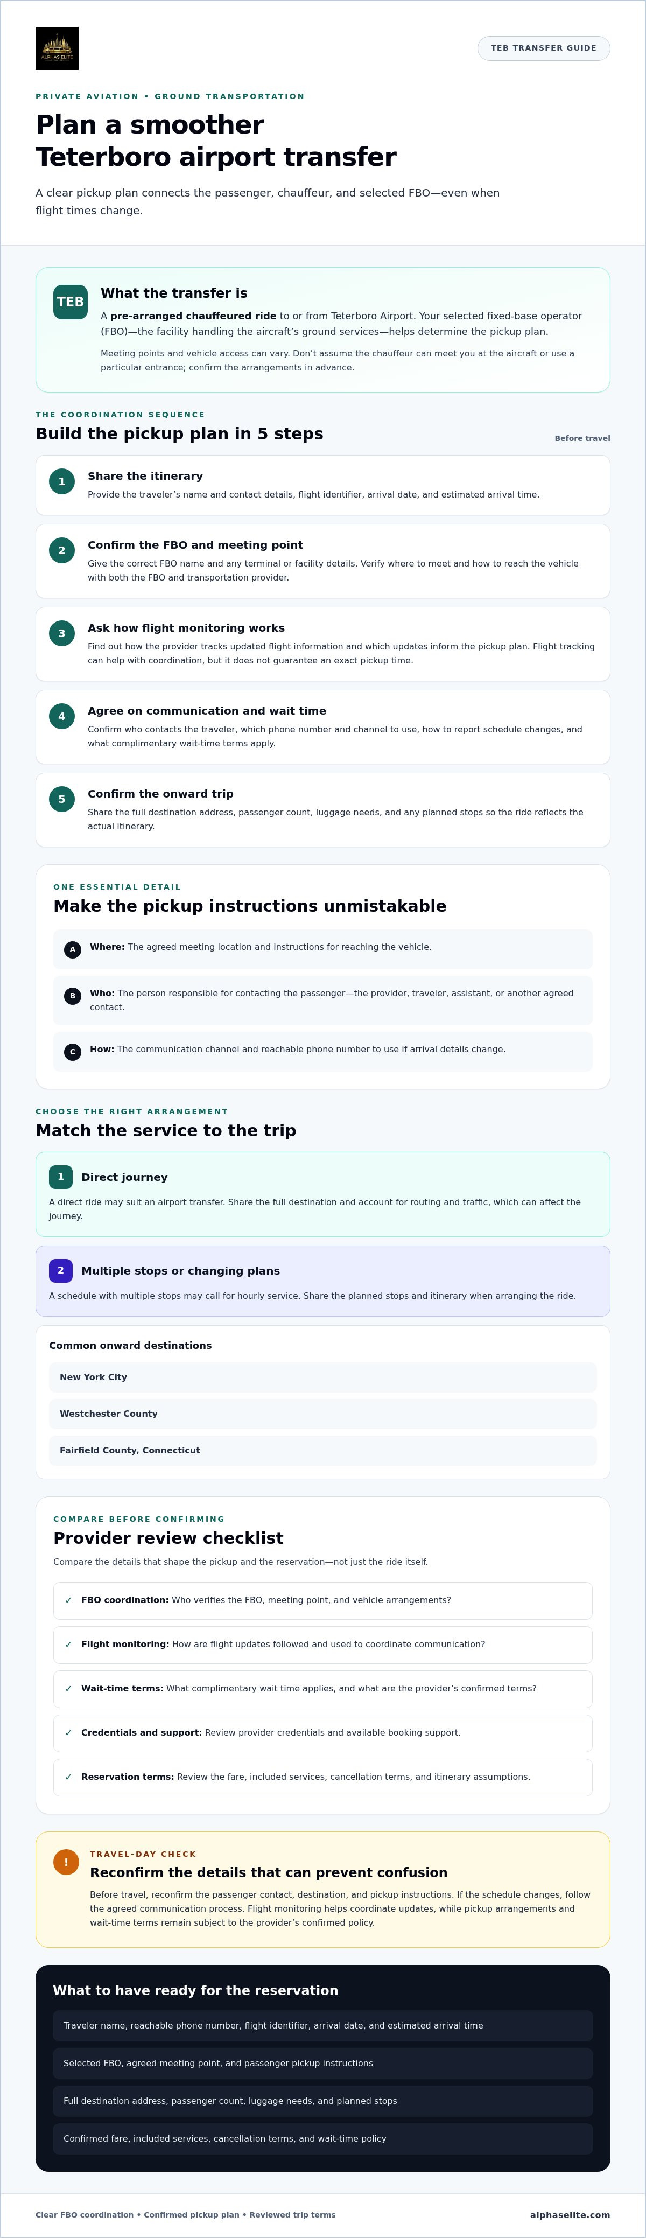Select the purple number 2 square icon
Screen dimensions: 646x2238
[x=61, y=1271]
